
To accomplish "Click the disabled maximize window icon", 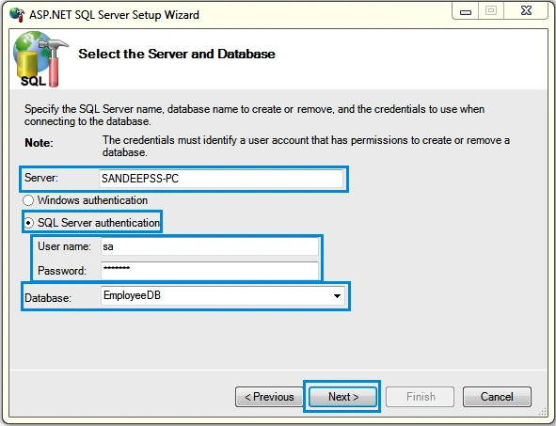I will [x=491, y=11].
